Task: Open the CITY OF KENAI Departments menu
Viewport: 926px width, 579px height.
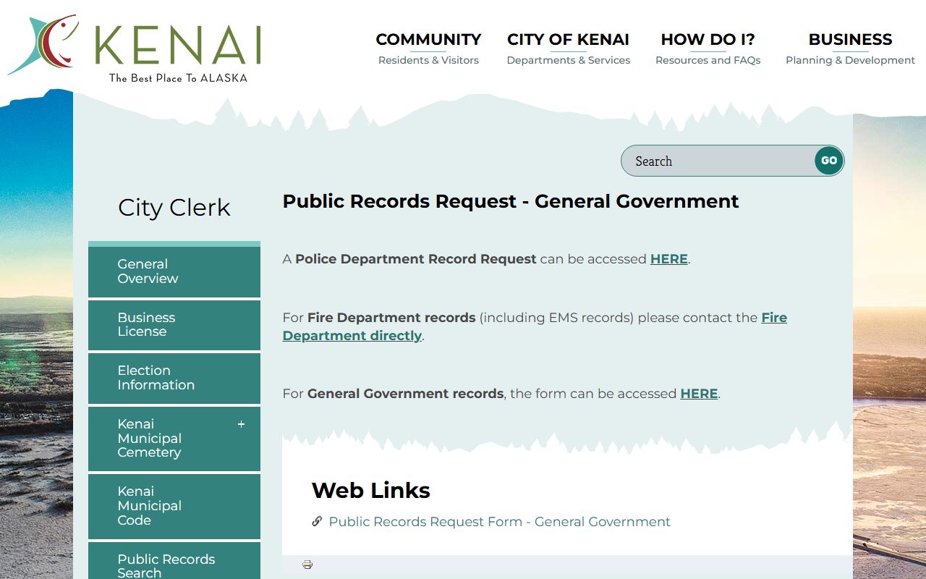Action: coord(568,48)
